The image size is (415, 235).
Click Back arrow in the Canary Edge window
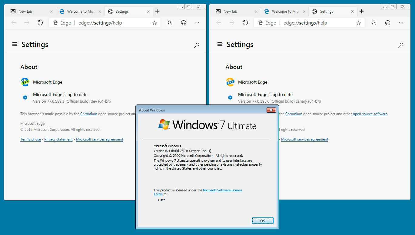point(219,23)
